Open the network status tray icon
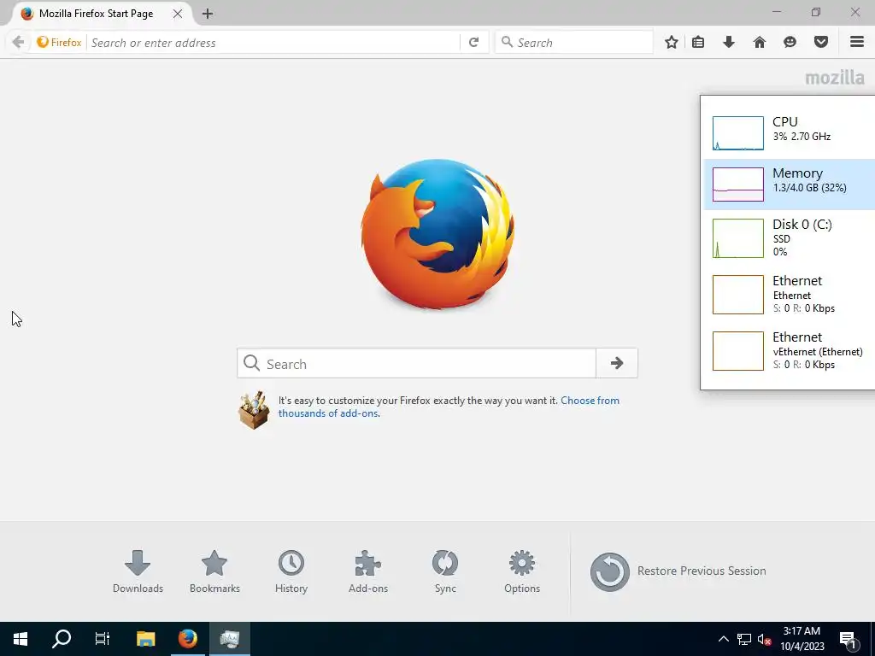 tap(744, 639)
